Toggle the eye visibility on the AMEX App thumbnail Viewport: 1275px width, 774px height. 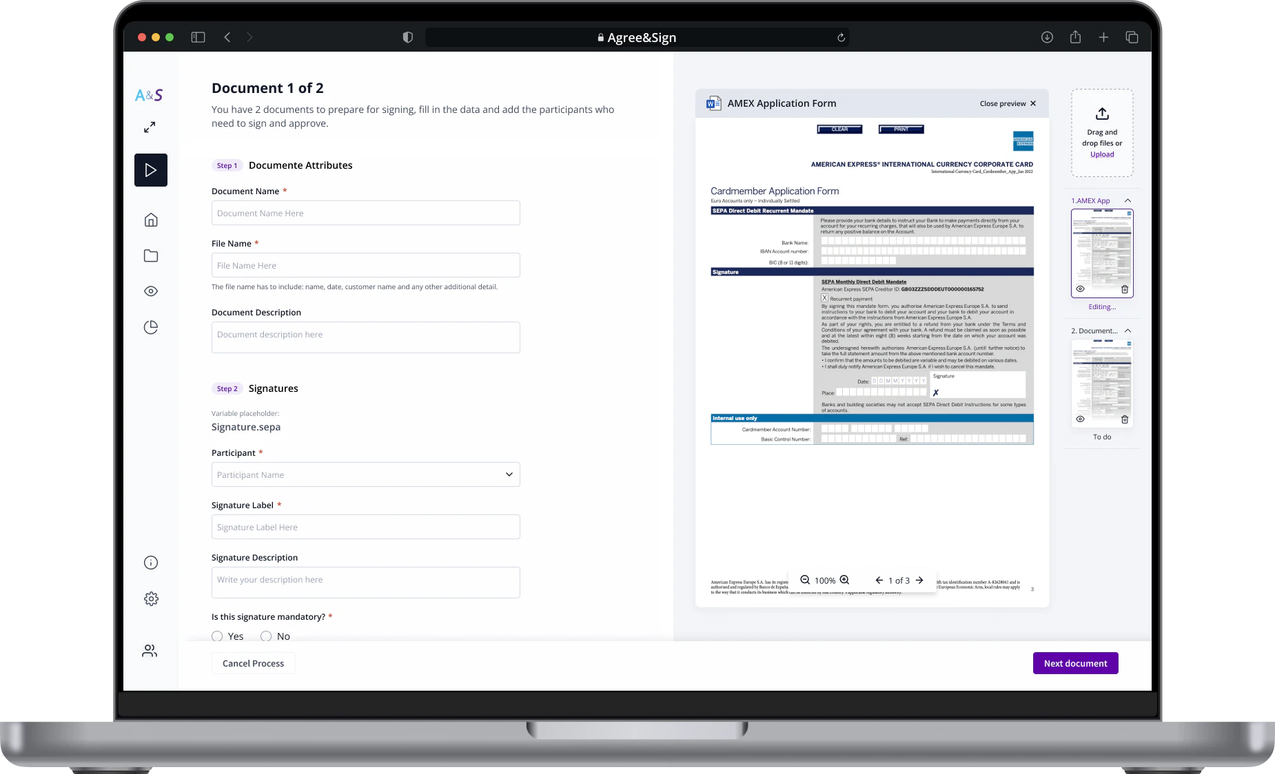(1081, 290)
